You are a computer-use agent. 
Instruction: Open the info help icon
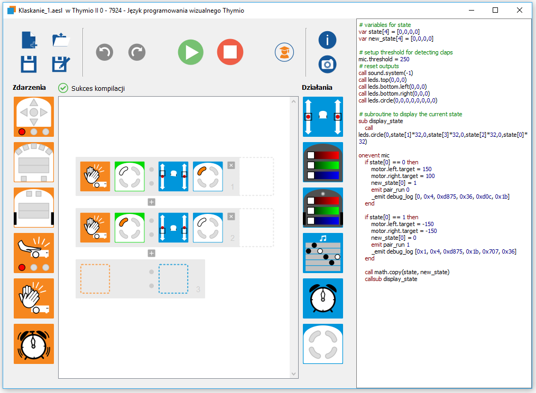(327, 41)
